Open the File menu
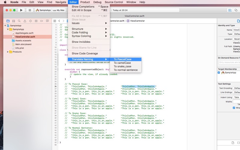240x150 pixels. tap(24, 2)
